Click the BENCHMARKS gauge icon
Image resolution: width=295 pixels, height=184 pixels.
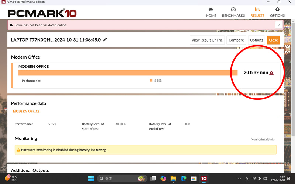pyautogui.click(x=233, y=10)
